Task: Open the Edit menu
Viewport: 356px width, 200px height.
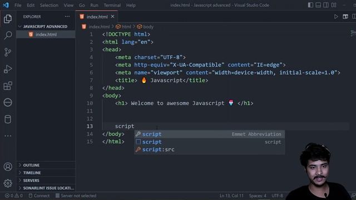Action: pyautogui.click(x=31, y=5)
